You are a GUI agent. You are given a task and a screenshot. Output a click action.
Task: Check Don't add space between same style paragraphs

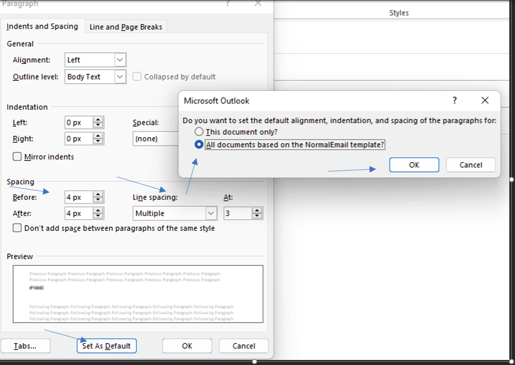[x=17, y=228]
